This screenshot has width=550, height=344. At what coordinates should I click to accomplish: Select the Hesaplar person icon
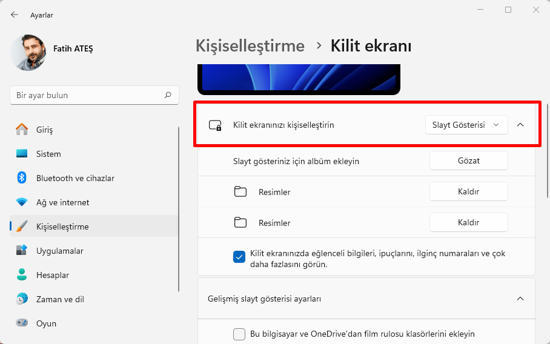(22, 274)
